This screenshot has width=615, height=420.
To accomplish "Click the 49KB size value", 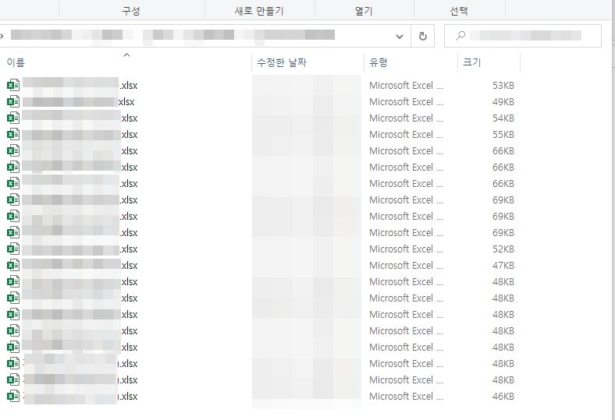I will (503, 102).
